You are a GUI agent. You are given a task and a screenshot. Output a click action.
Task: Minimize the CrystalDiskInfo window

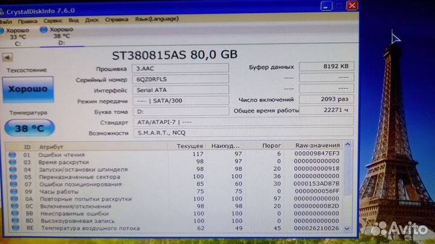coord(326,6)
